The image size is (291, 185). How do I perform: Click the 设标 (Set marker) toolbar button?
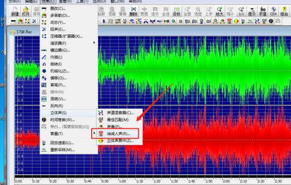[177, 11]
